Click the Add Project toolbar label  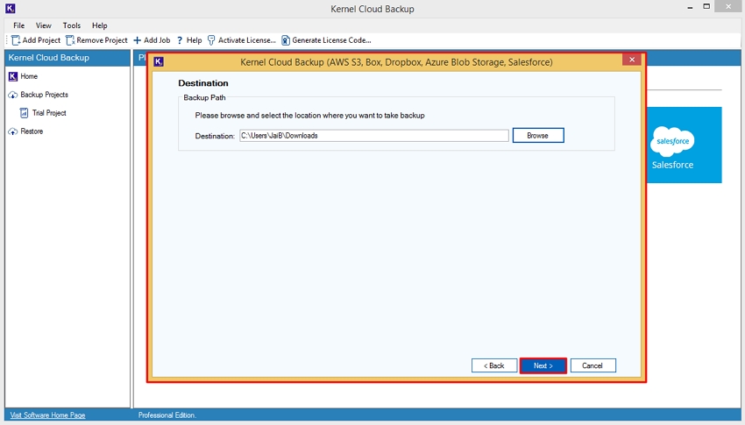41,40
